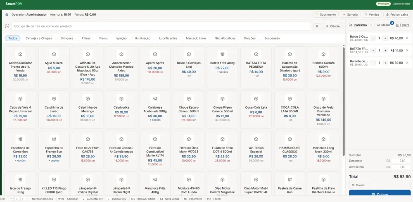Decrease quantity of Balde 5 Ce... cart item
Viewport: 413px width, 202px height.
373,38
